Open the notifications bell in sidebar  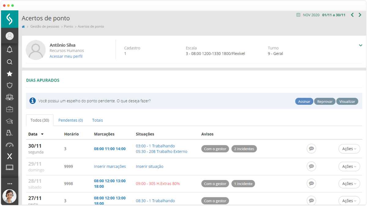tap(9, 49)
